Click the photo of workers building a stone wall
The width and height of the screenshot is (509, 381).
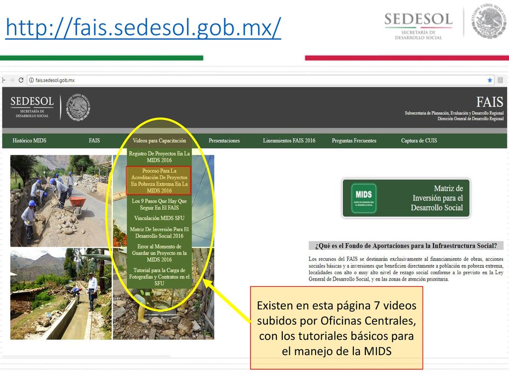pos(61,201)
